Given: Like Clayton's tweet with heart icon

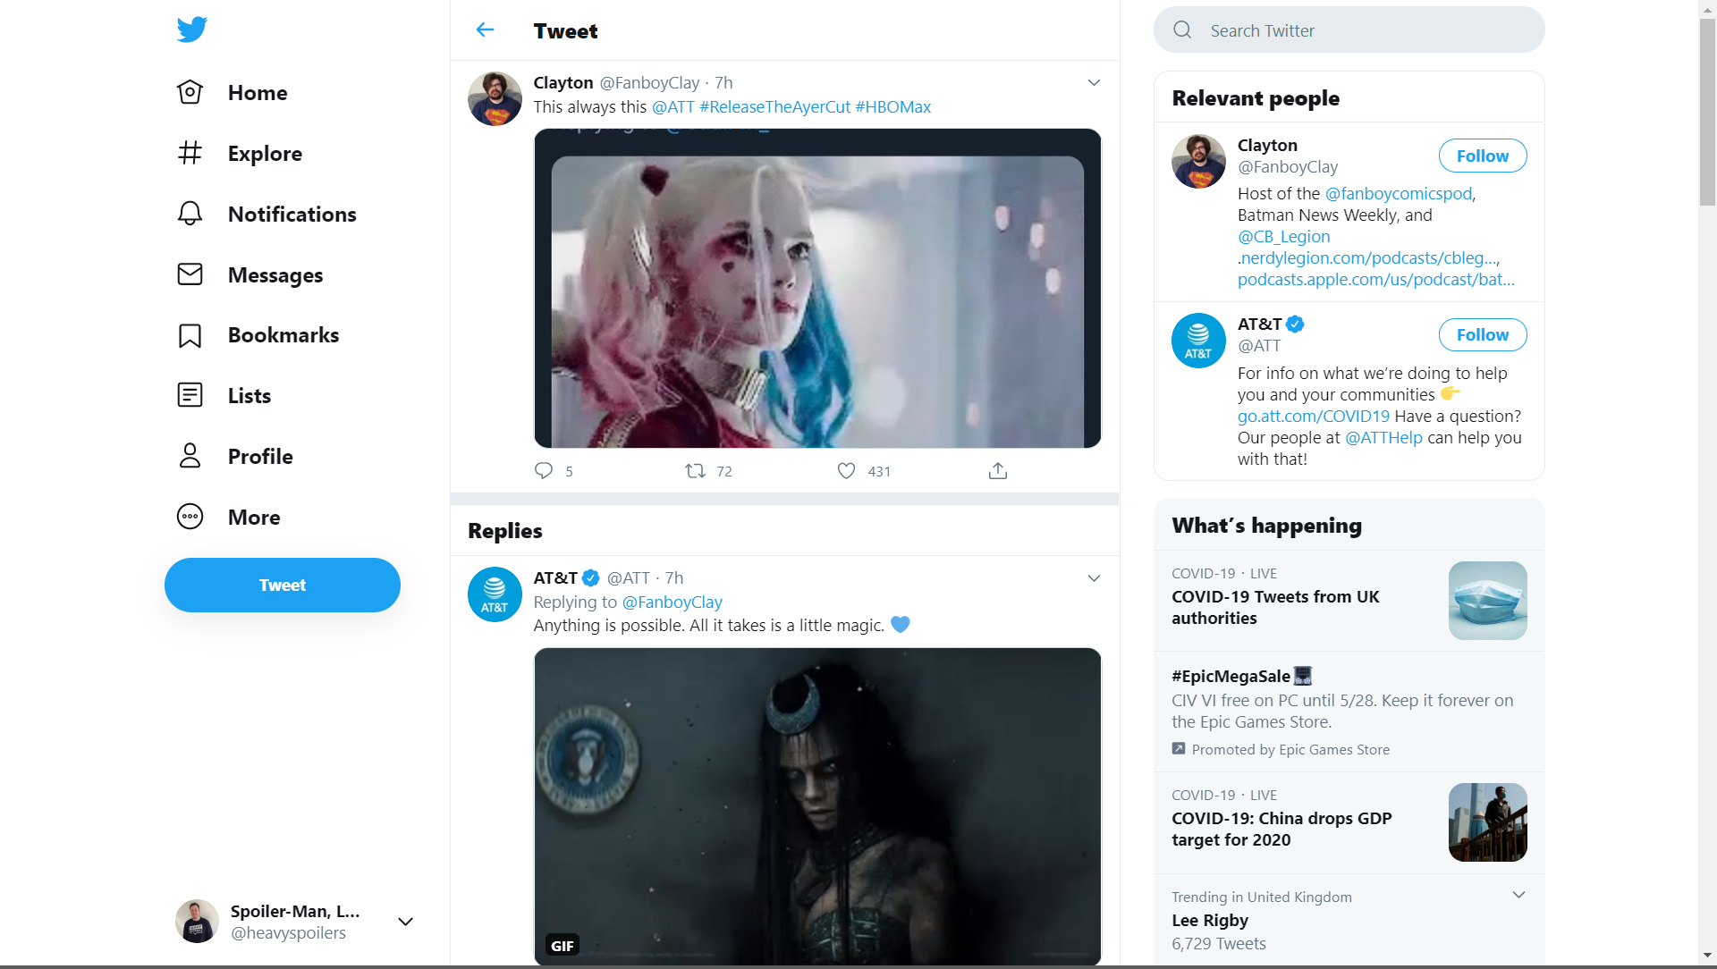Looking at the screenshot, I should 846,471.
